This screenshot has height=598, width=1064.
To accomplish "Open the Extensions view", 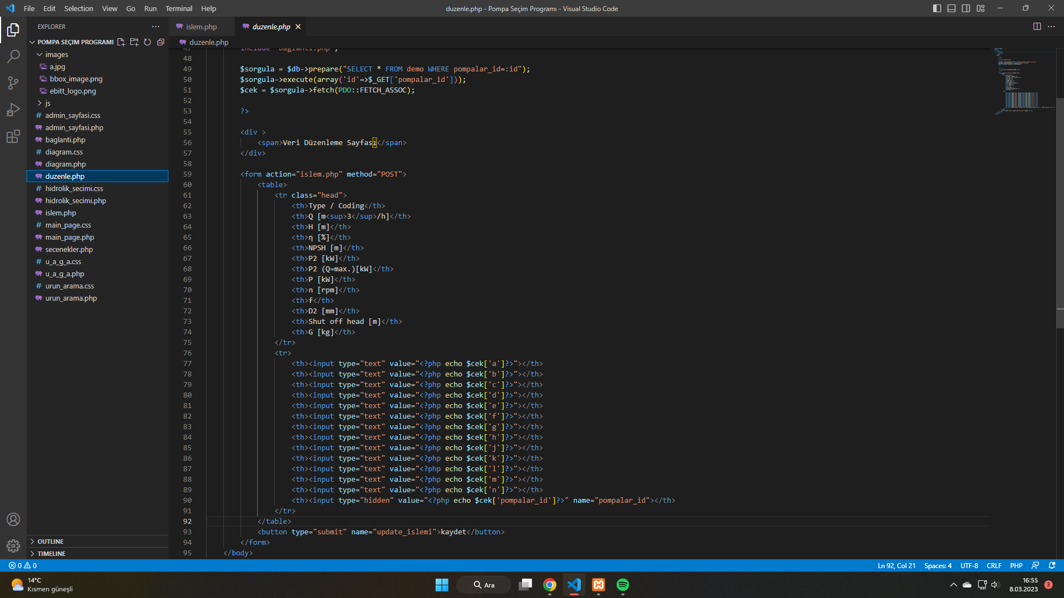I will click(13, 136).
